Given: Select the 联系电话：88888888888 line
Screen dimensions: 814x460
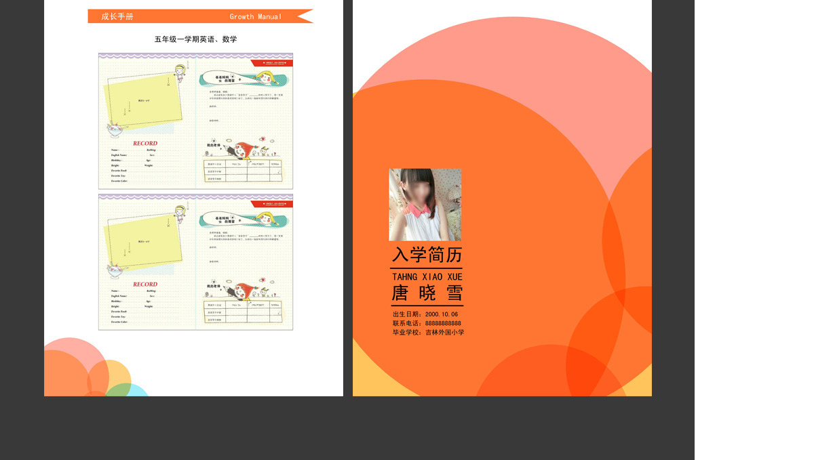Looking at the screenshot, I should pos(427,323).
